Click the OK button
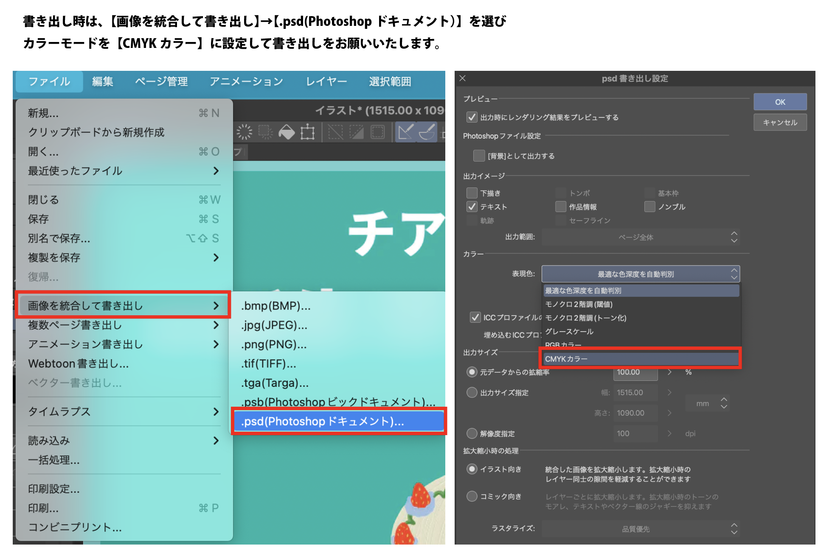This screenshot has width=832, height=556. pos(780,102)
